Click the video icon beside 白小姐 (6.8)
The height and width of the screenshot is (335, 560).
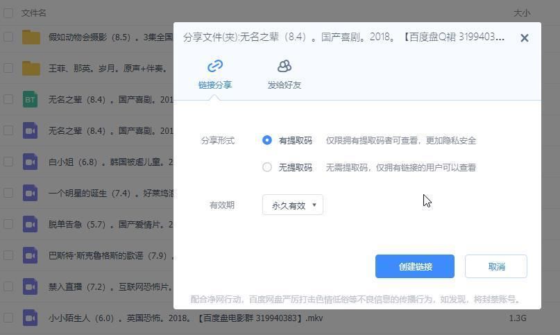coord(31,162)
